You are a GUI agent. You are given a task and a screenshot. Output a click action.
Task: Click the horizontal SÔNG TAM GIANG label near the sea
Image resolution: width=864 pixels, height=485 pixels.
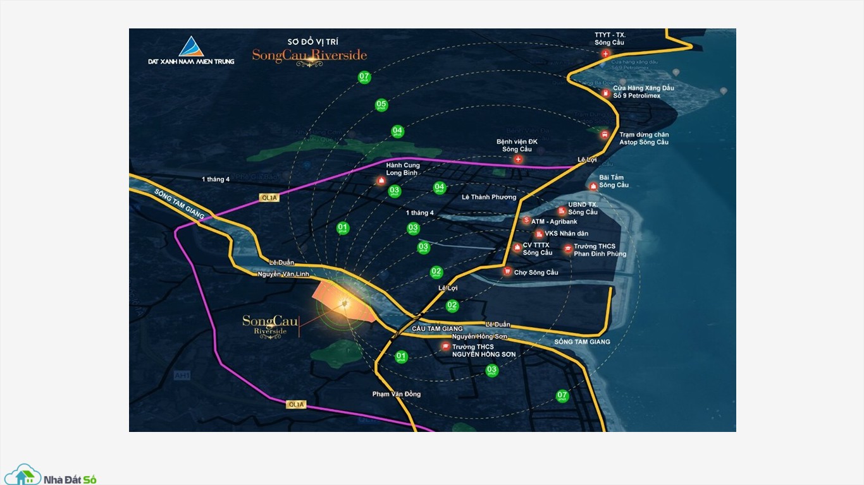pos(583,342)
